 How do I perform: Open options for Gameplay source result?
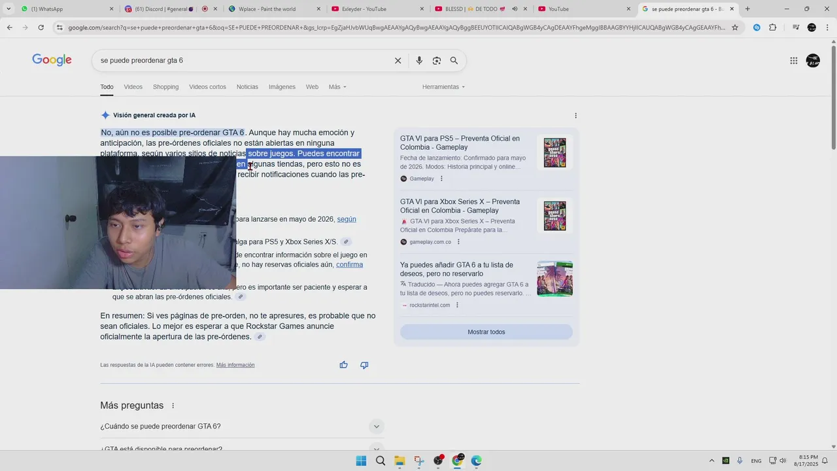coord(441,179)
